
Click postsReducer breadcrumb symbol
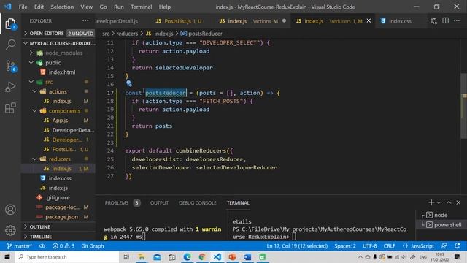(x=201, y=34)
